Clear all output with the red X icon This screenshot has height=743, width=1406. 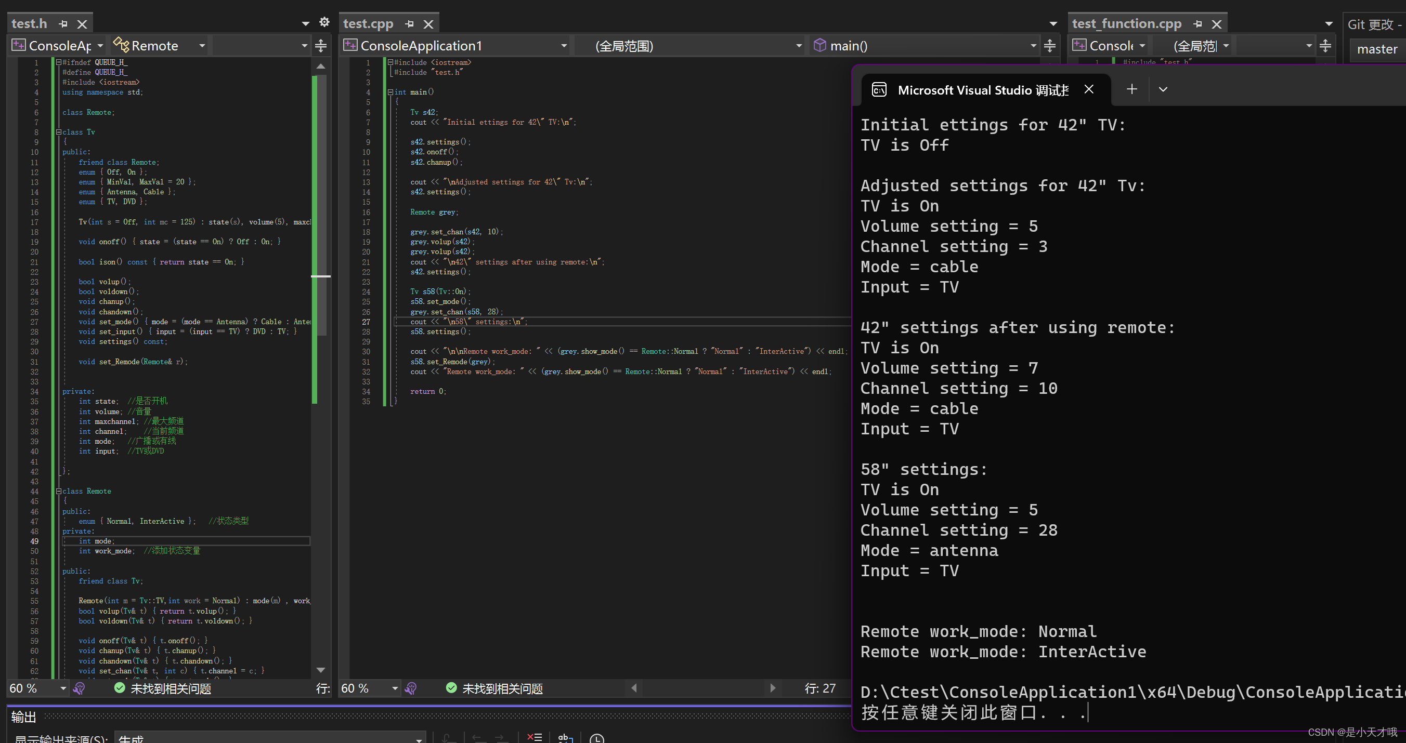point(535,737)
